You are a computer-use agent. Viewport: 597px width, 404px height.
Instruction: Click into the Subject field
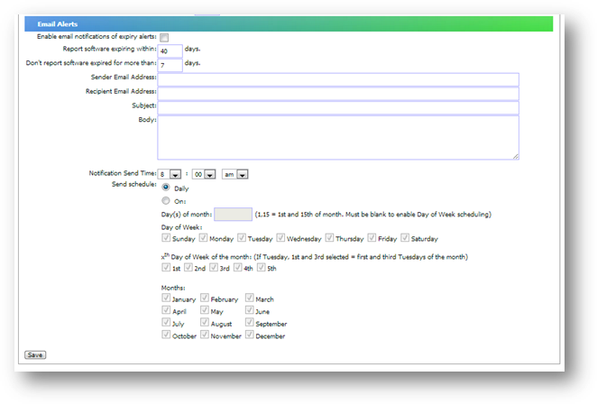(x=338, y=107)
